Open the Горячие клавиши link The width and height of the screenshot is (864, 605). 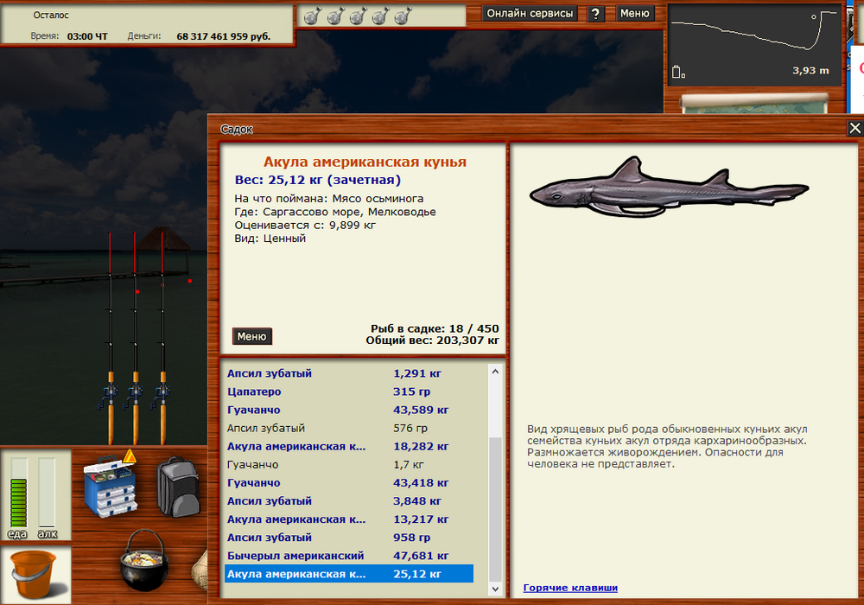[x=570, y=588]
